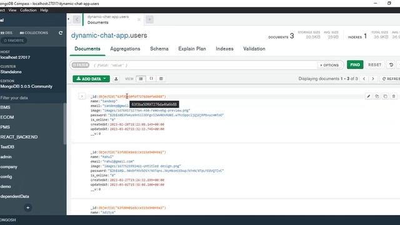Click the name value "Rahul"
This screenshot has height=225, width=400.
tap(107, 157)
